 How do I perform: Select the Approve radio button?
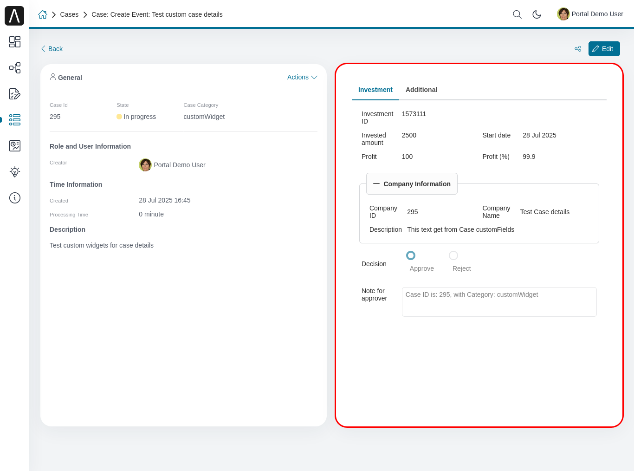pyautogui.click(x=411, y=255)
